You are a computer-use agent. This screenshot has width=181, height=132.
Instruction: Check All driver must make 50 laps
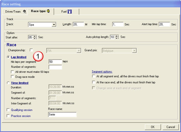(x=12, y=72)
